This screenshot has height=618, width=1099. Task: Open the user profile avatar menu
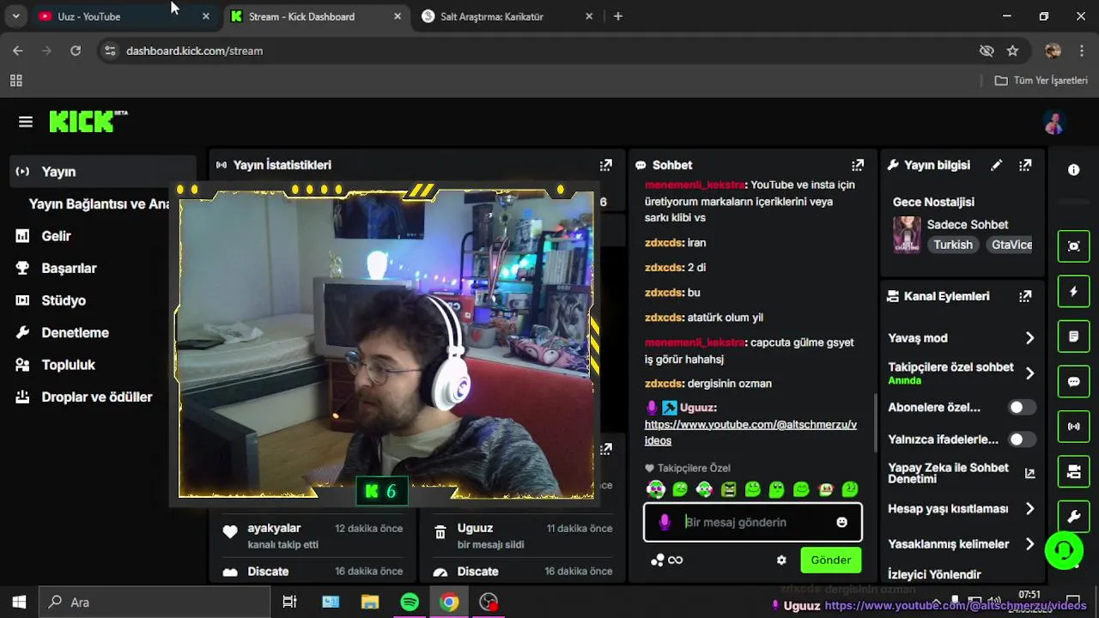1054,123
